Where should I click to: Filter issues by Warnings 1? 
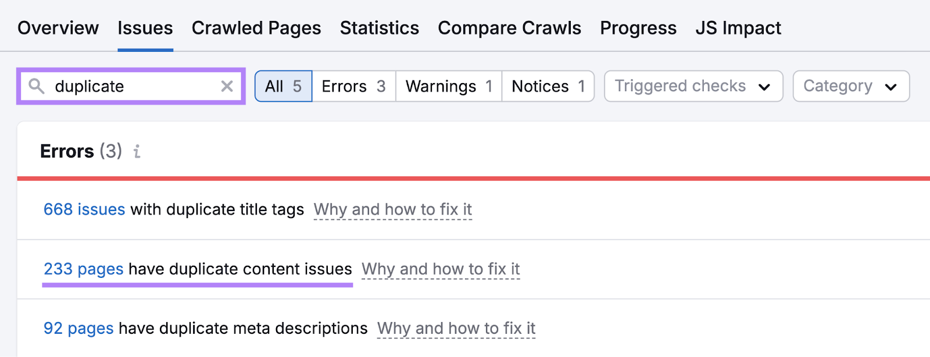point(448,86)
